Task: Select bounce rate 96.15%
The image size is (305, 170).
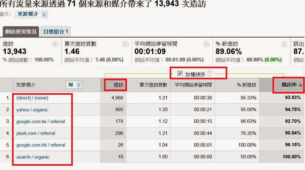Action: [x=293, y=145]
